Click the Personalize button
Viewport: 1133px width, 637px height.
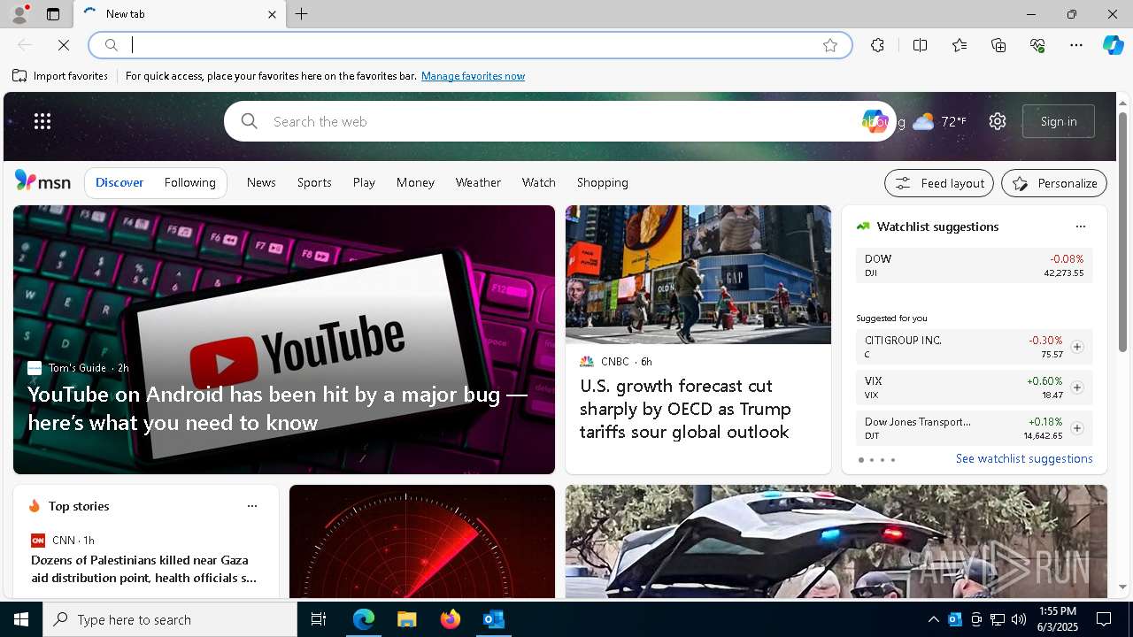pos(1054,183)
